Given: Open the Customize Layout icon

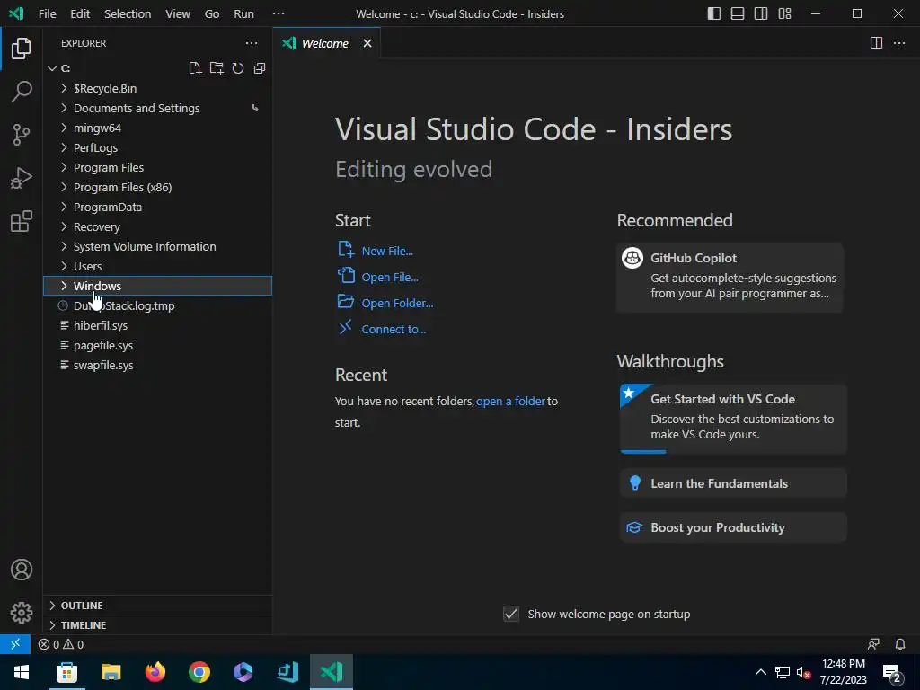Looking at the screenshot, I should click(784, 13).
